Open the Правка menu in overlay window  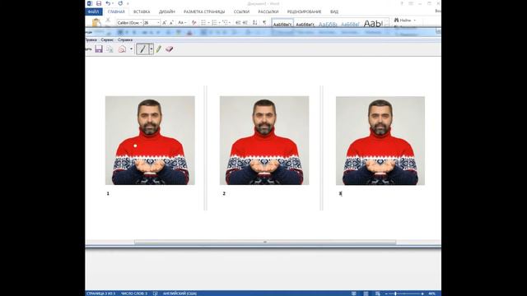point(91,40)
